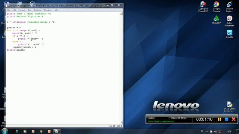Minimize the IDLE editor window

pos(108,5)
